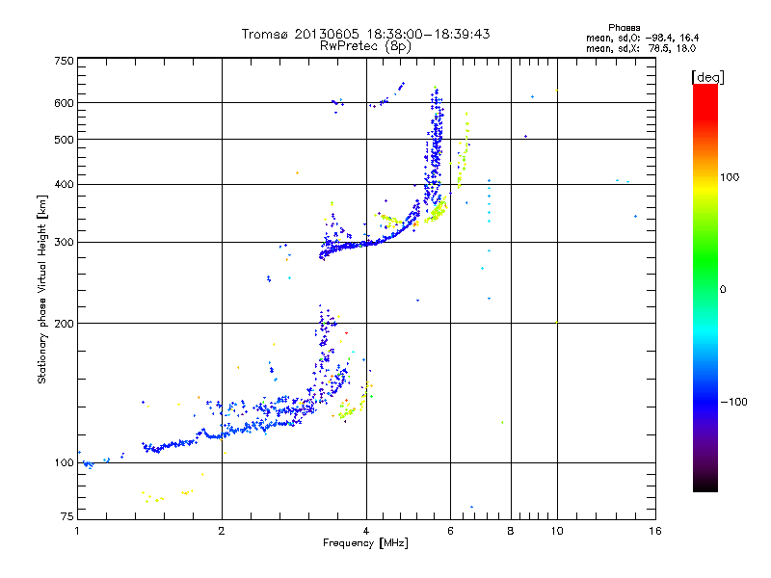Click the '0' colorbar tick label
The image size is (771, 578).
(x=722, y=290)
